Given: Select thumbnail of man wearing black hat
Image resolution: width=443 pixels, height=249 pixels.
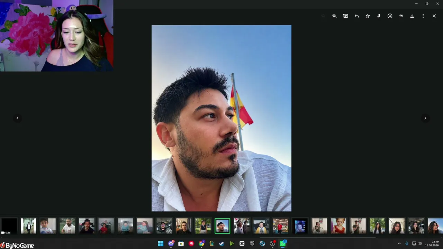Looking at the screenshot, I should (x=87, y=226).
